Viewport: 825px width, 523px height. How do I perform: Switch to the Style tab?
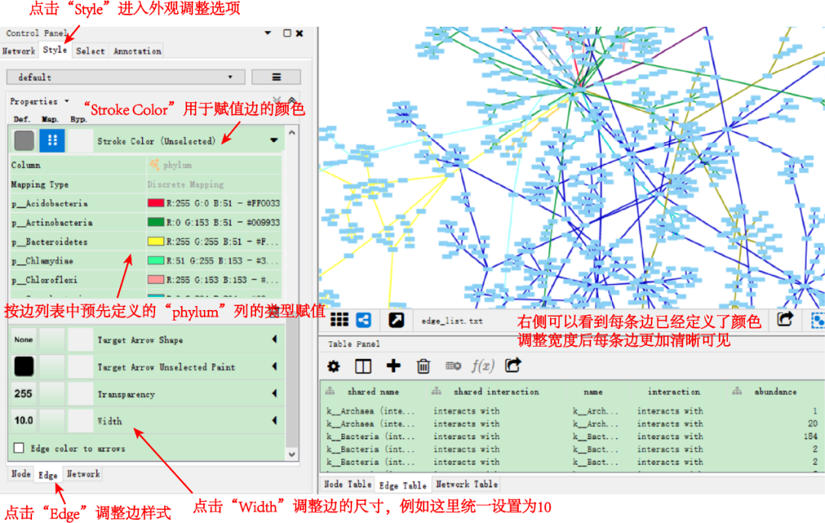55,50
